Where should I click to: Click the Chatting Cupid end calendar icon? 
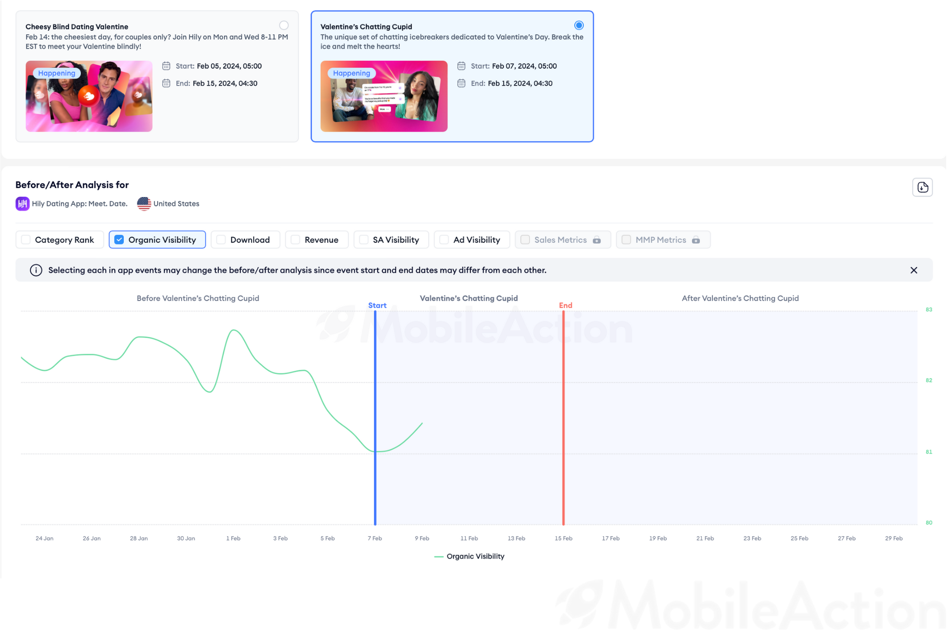[x=461, y=83]
